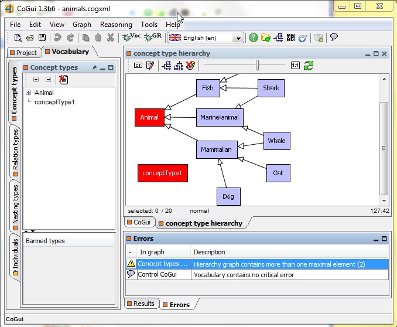Image resolution: width=397 pixels, height=327 pixels.
Task: Open help with green question mark icon
Action: coord(253,38)
